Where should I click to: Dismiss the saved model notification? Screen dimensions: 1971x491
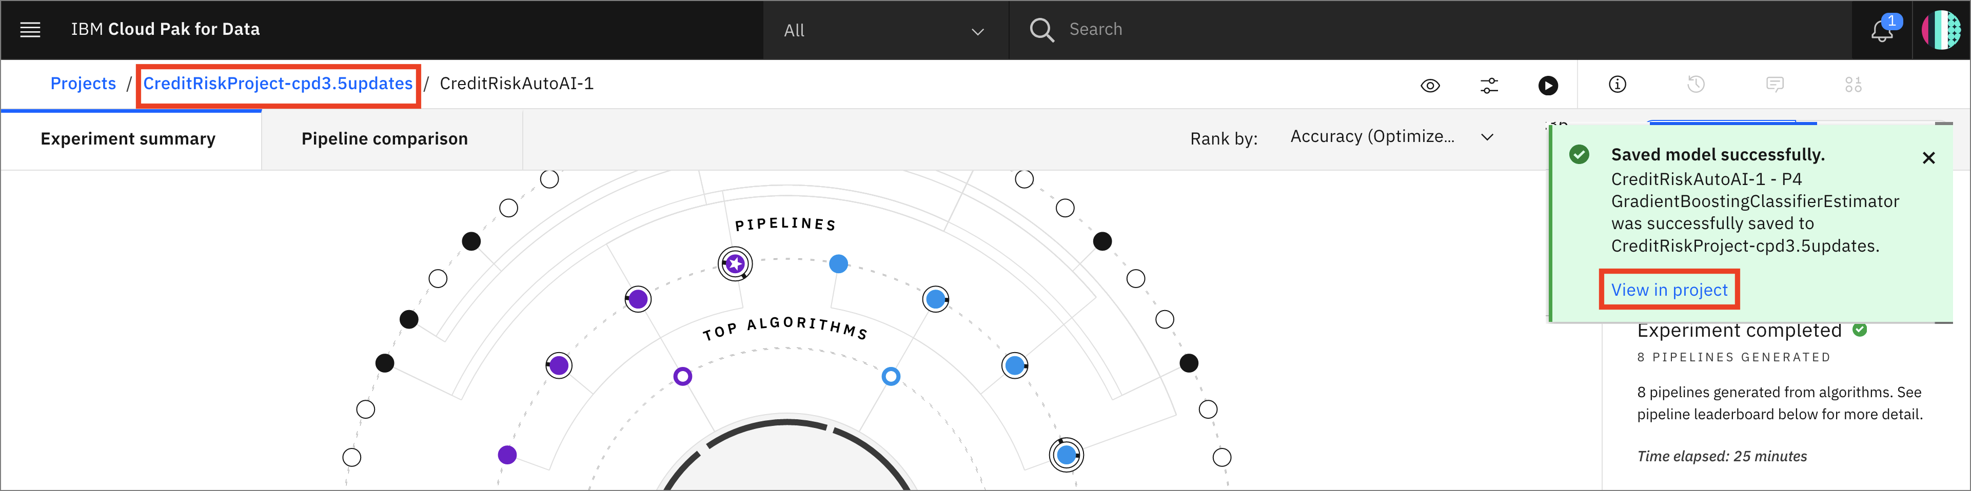coord(1929,157)
